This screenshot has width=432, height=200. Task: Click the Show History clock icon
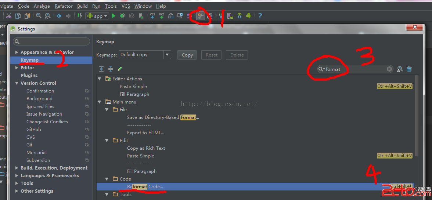point(180,16)
